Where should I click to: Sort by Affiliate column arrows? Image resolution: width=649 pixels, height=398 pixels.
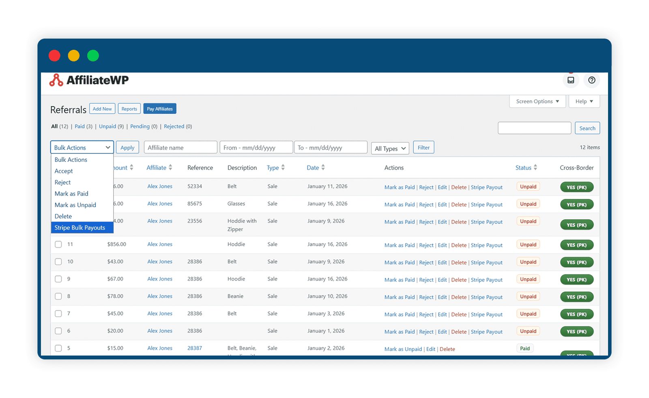tap(170, 167)
